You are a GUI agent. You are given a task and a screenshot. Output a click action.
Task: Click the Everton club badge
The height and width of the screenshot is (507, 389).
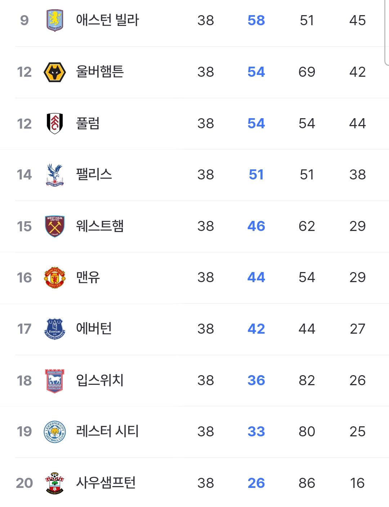(x=54, y=329)
